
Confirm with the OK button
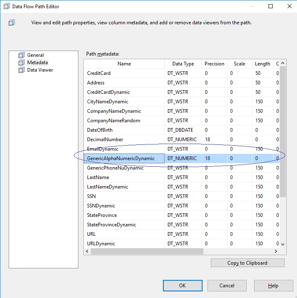point(182,286)
